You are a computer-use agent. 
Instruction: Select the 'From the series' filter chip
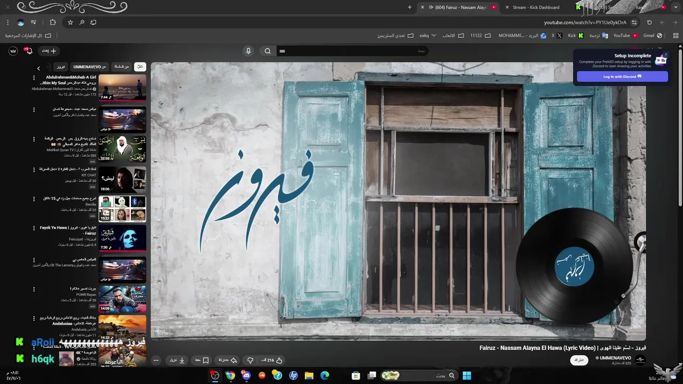tap(122, 67)
